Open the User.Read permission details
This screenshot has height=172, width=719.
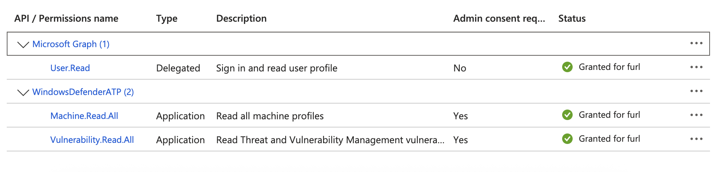[x=70, y=68]
